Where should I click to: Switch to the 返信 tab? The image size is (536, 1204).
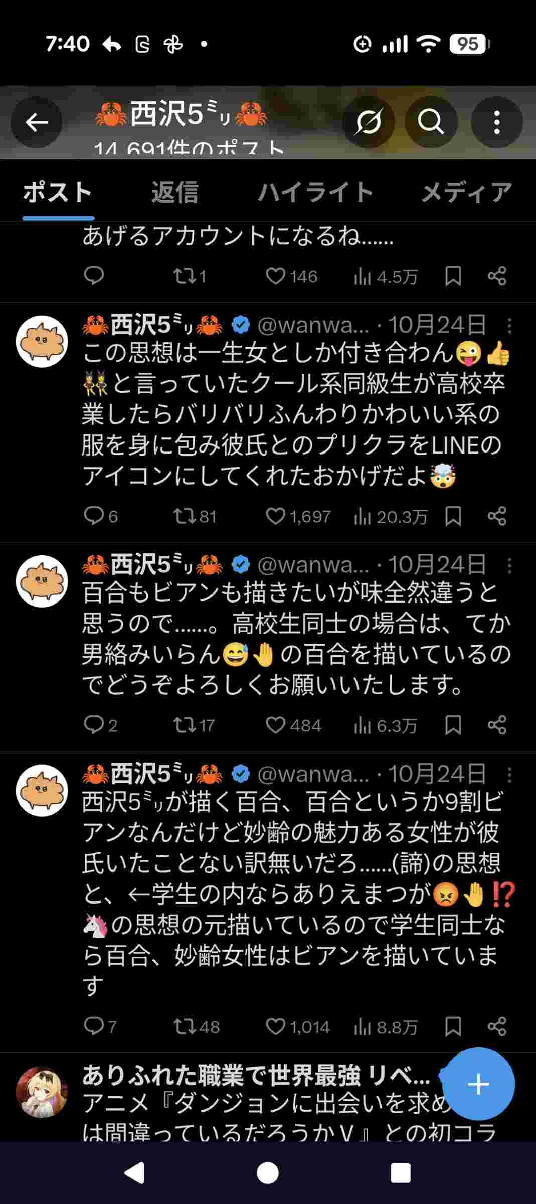coord(175,192)
